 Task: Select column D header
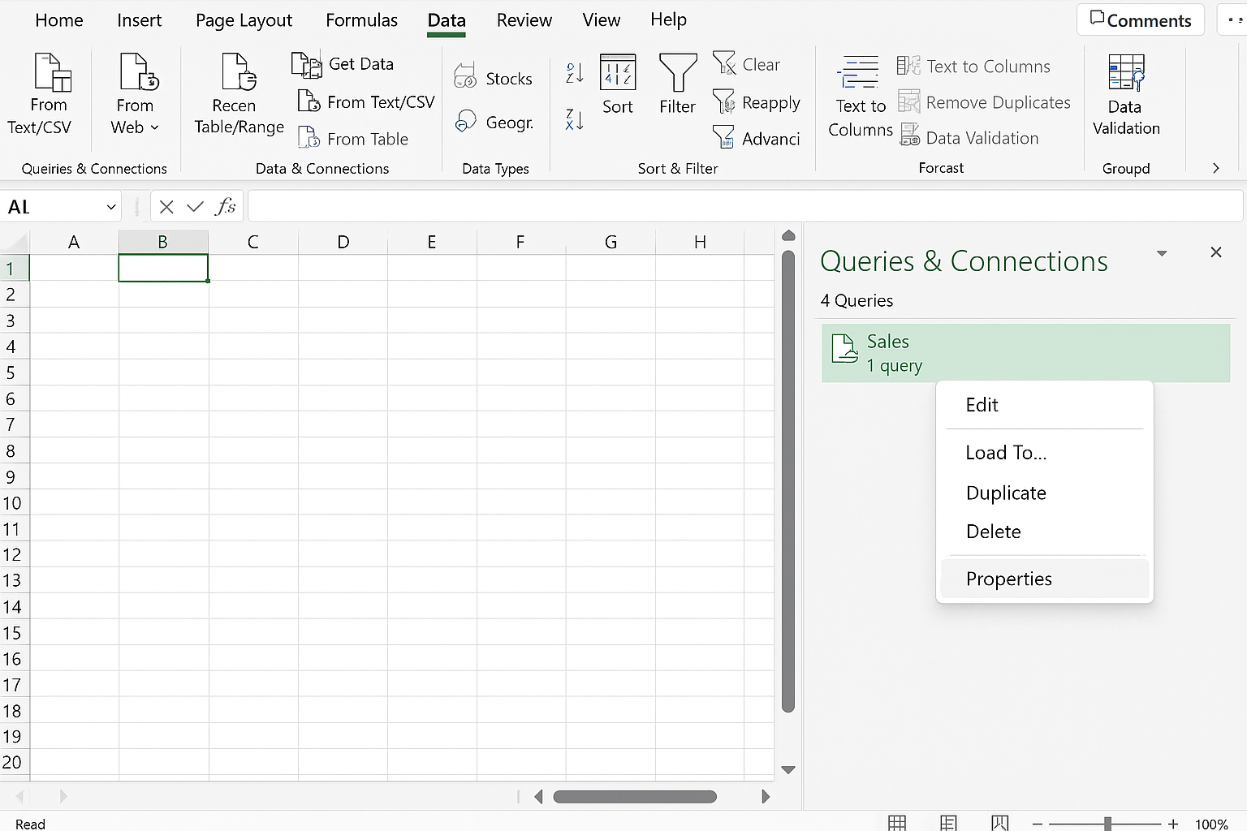343,242
